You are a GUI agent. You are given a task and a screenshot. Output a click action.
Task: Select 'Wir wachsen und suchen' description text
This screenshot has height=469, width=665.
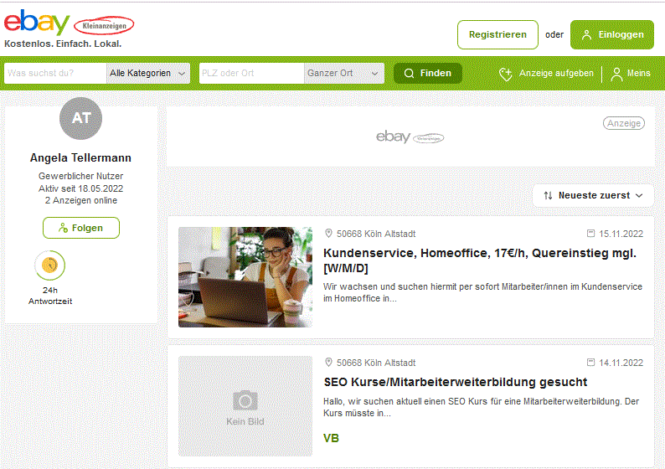[482, 292]
